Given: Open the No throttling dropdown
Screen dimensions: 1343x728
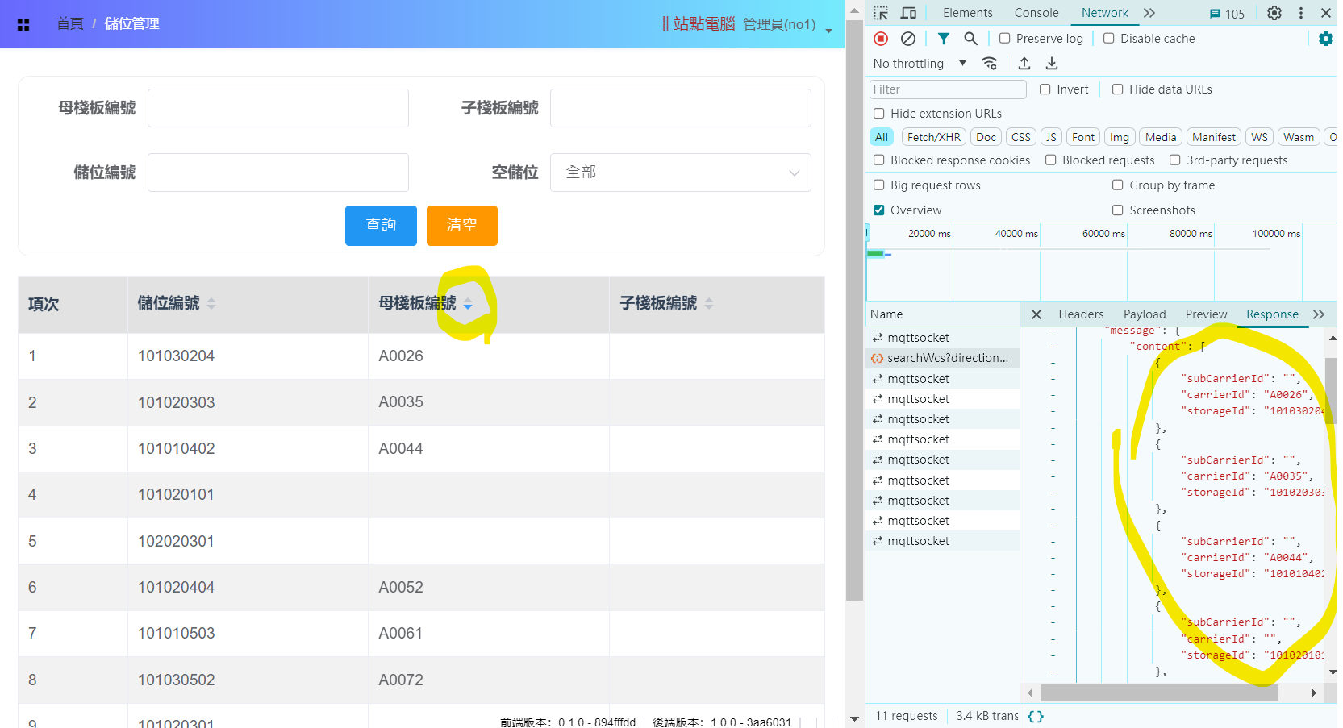Looking at the screenshot, I should tap(920, 64).
